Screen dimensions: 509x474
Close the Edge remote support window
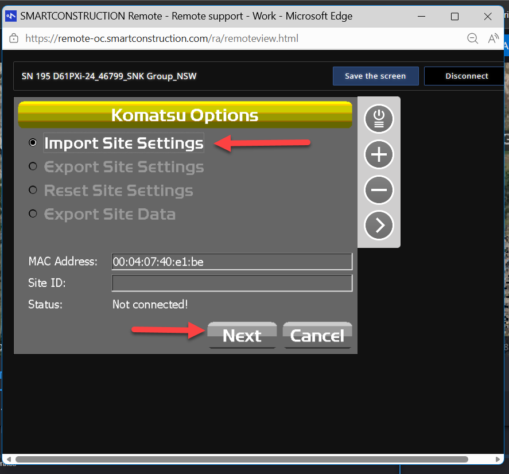(488, 16)
